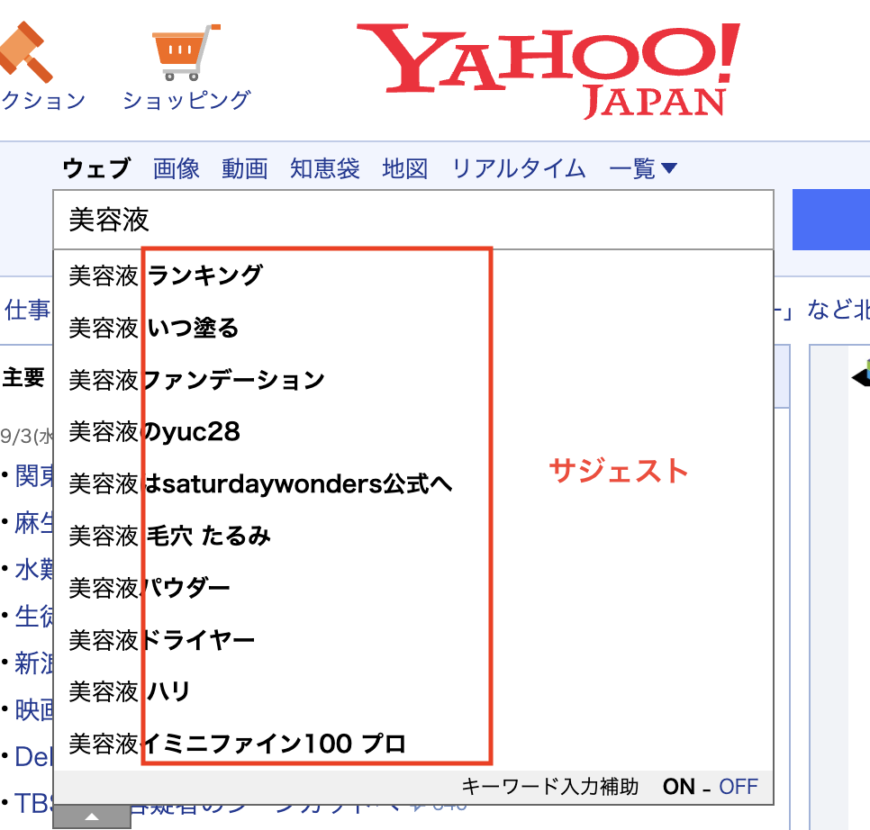Select the 美容液ドライヤー suggestion
The width and height of the screenshot is (870, 830).
(162, 641)
